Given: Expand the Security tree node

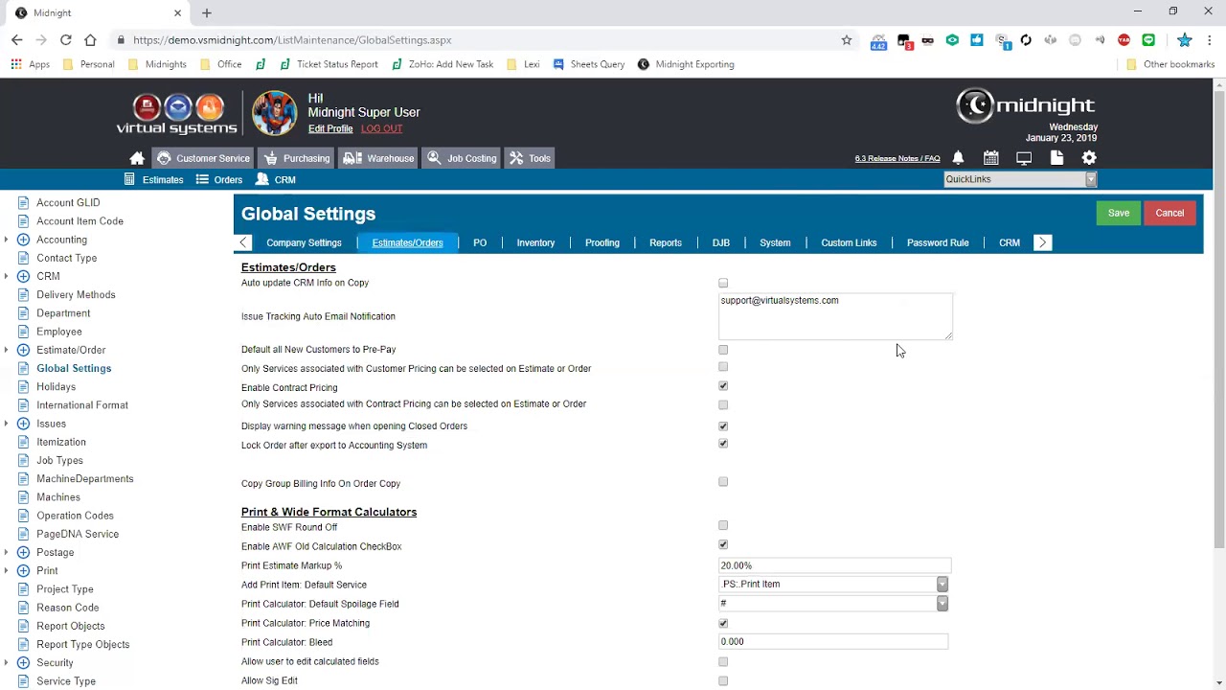Looking at the screenshot, I should (7, 663).
